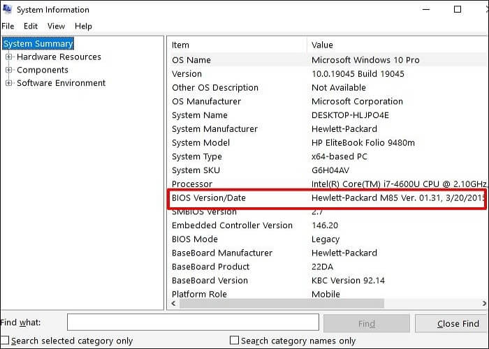Click the System Information app icon
489x349 pixels.
[x=9, y=10]
